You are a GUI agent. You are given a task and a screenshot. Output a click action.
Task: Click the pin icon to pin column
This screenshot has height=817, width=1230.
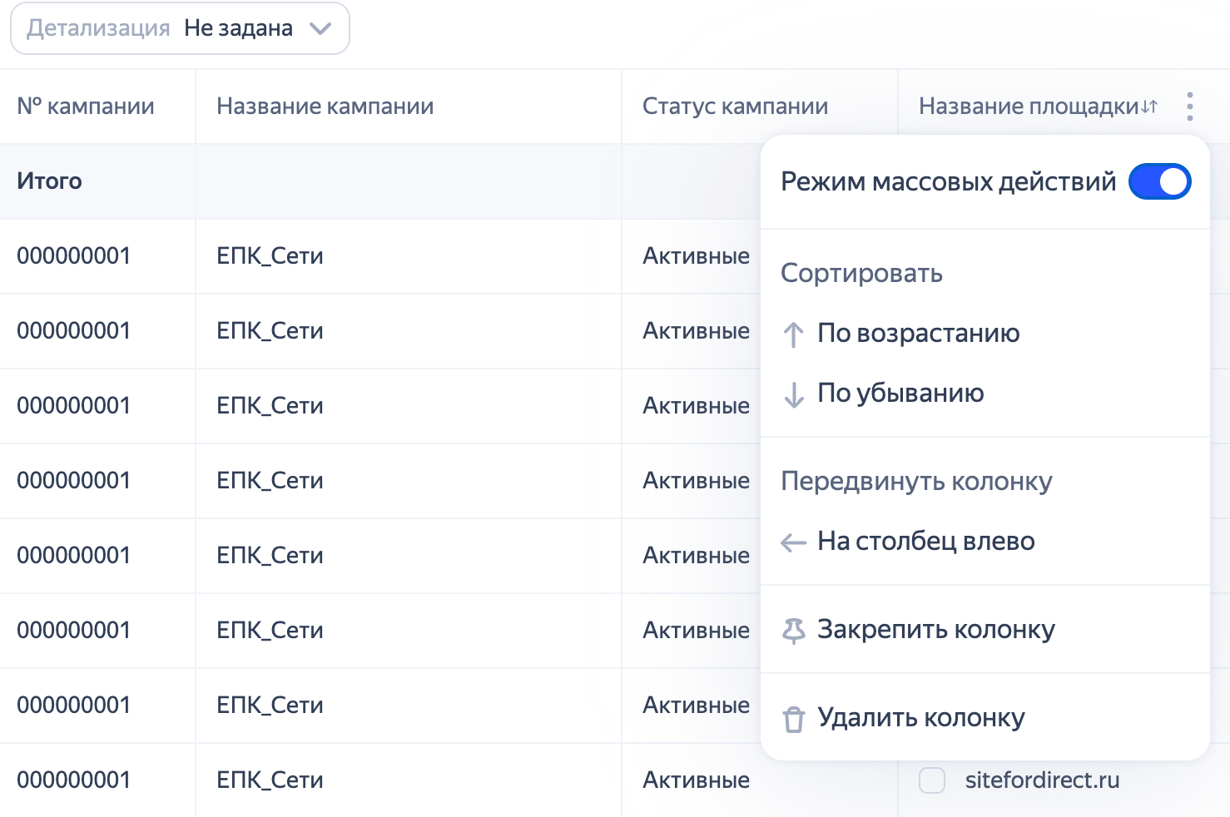(793, 631)
